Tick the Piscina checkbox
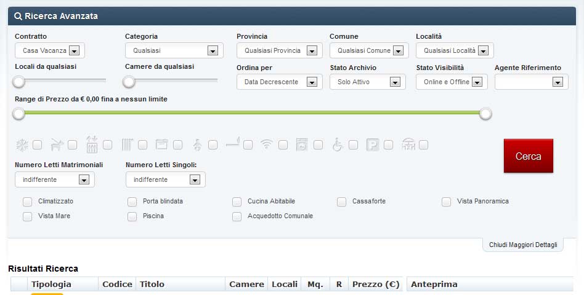 (132, 216)
